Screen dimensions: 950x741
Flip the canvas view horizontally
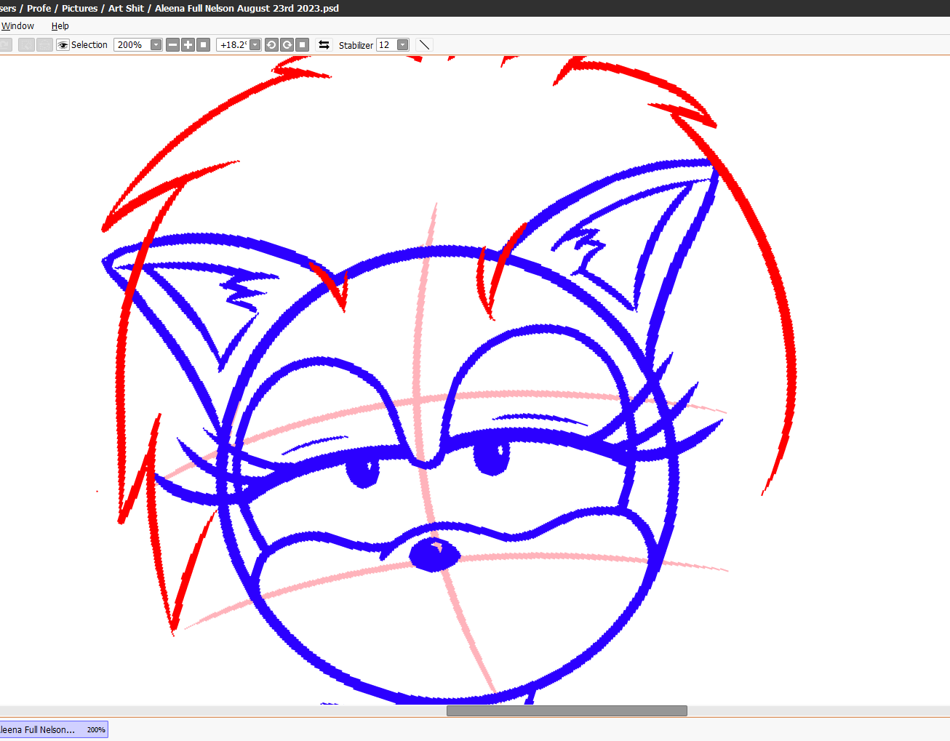[x=324, y=45]
